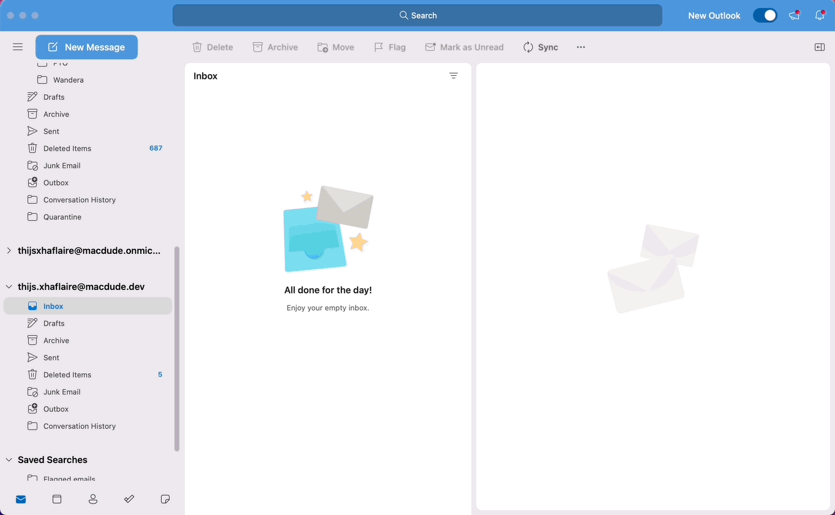This screenshot has width=835, height=515.
Task: Open Deleted Items with 5 count
Action: coord(88,375)
